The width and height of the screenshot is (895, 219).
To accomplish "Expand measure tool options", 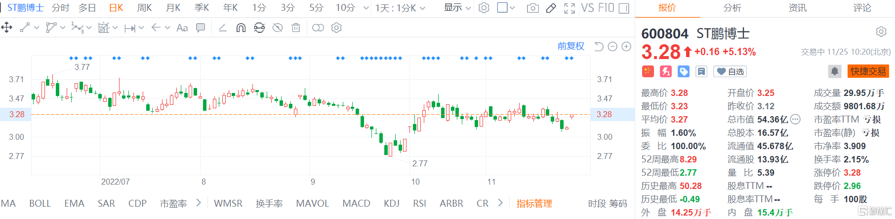I will 142,28.
